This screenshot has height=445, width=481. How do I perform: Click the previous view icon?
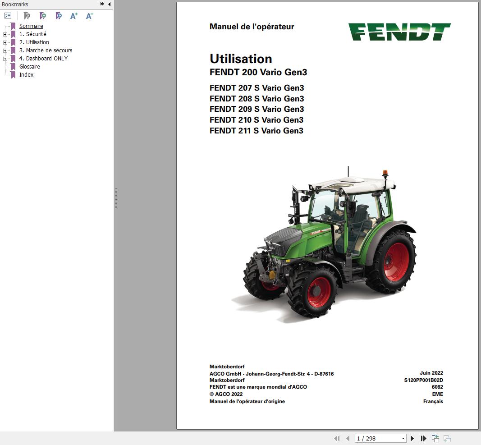pos(435,439)
